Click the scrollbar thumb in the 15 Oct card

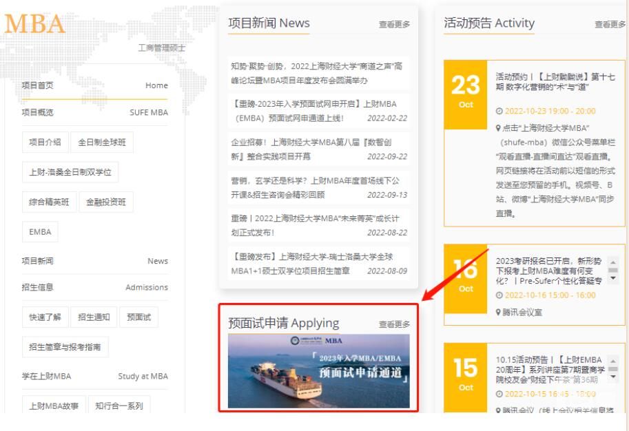(613, 369)
